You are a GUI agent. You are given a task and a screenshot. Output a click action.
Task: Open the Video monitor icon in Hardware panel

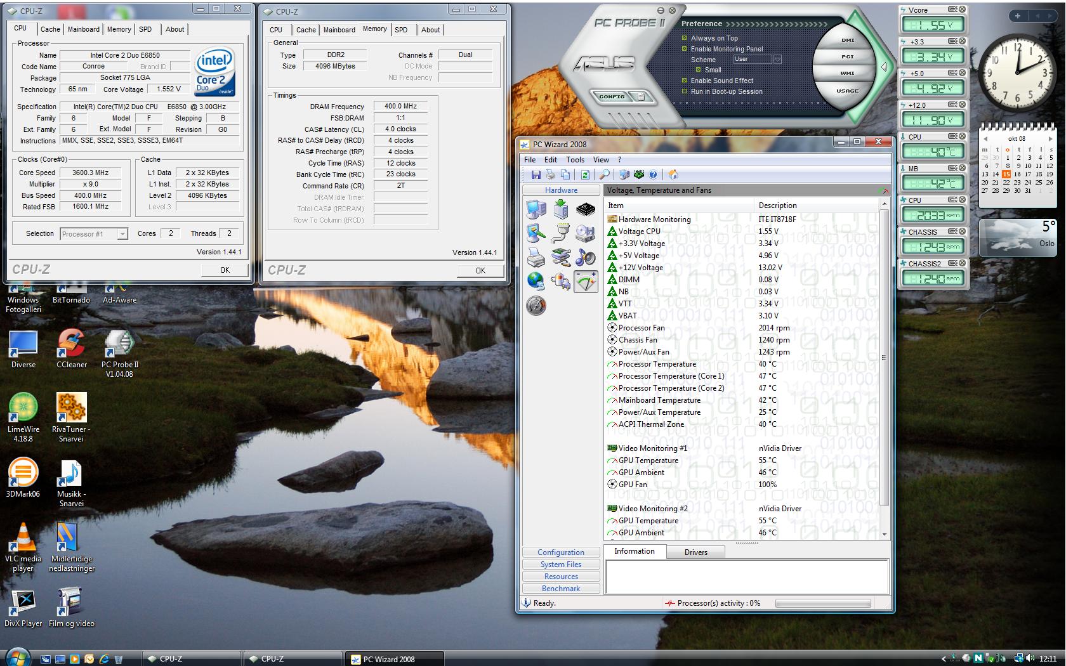[x=536, y=233]
